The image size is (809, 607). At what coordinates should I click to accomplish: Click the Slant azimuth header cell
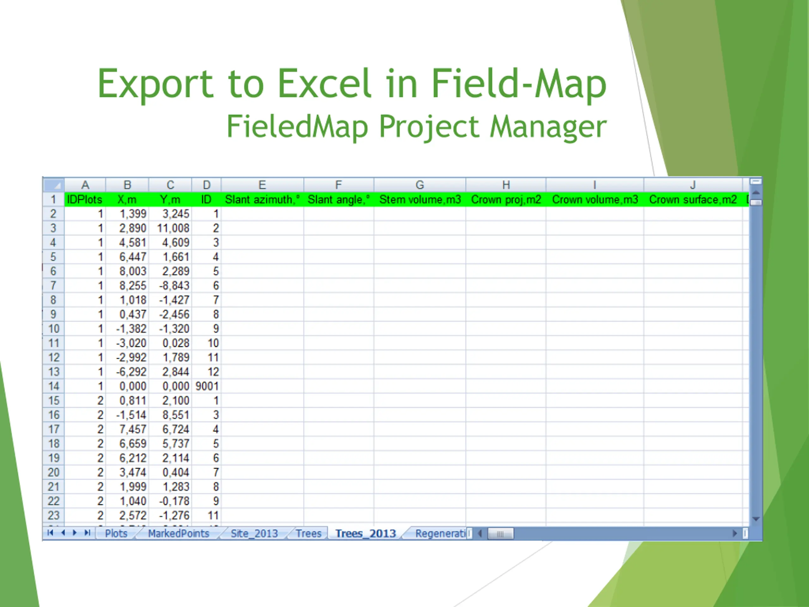[x=262, y=199]
